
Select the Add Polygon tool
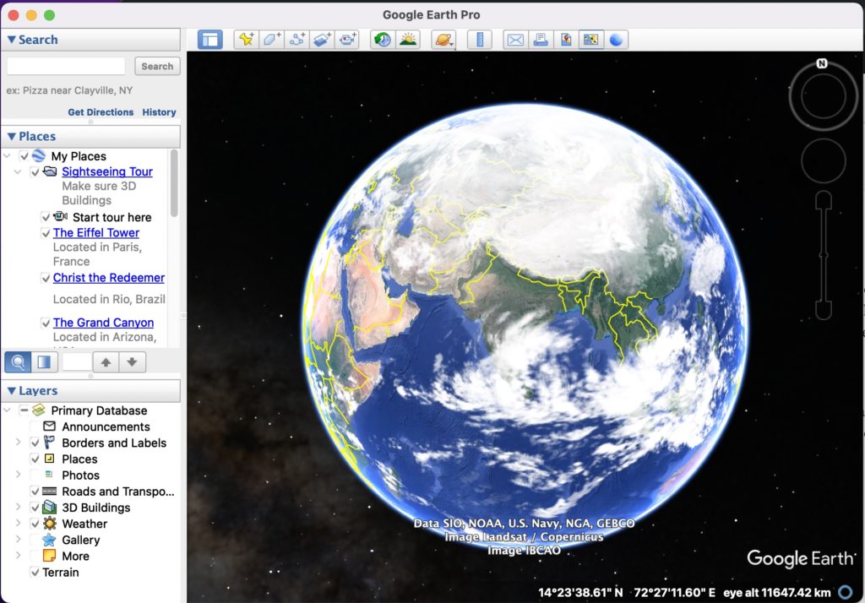(x=270, y=39)
